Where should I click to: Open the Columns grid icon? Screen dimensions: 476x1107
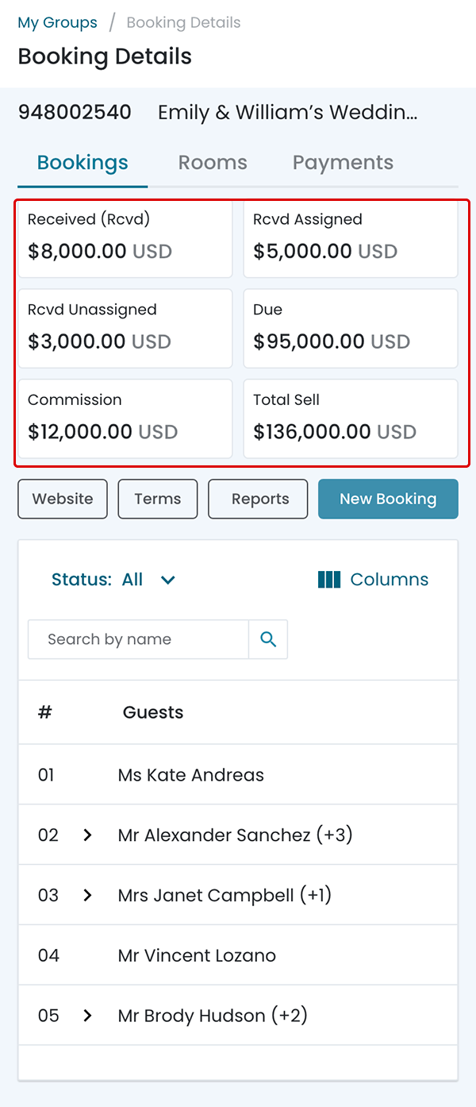[328, 580]
